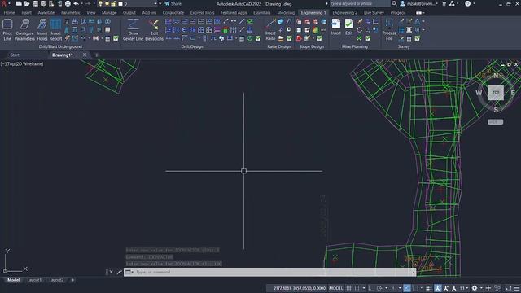Click the TOP face of the ViewCube
This screenshot has height=293, width=521.
click(496, 93)
